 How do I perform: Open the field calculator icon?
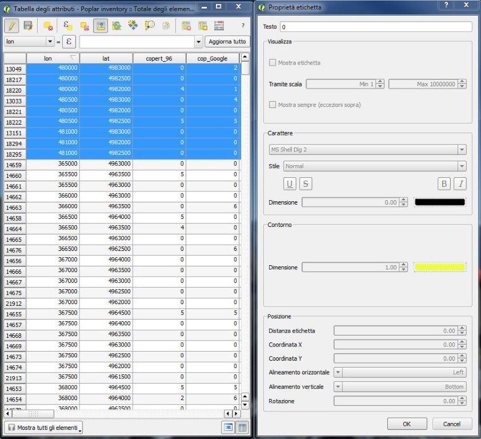pos(219,26)
